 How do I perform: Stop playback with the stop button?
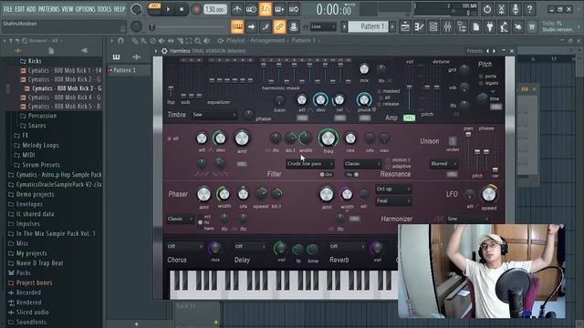pyautogui.click(x=182, y=9)
